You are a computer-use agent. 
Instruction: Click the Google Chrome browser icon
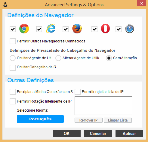pyautogui.click(x=24, y=29)
